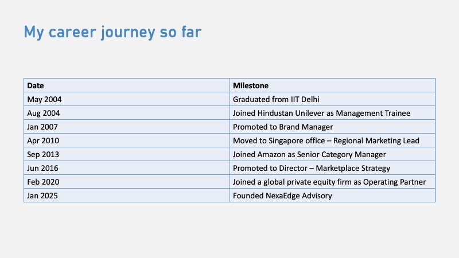The image size is (459, 258).
Task: Select the private equity firm Operating Partner cell
Action: 332,182
